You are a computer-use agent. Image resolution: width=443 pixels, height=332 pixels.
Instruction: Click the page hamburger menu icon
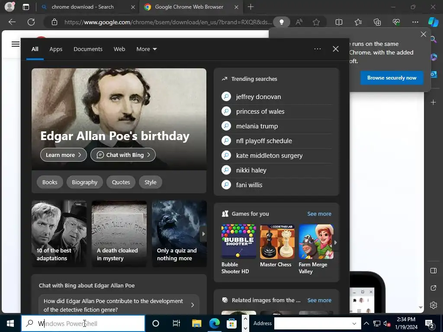point(16,44)
